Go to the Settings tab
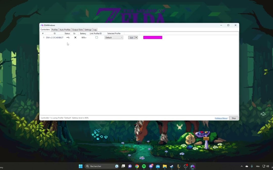 [x=88, y=30]
